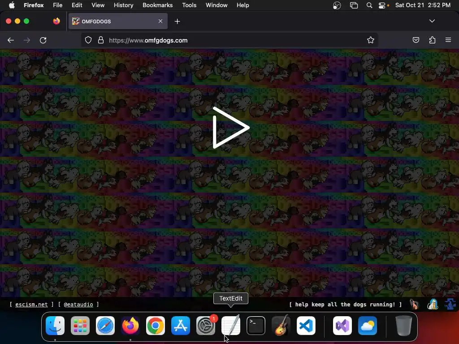
Task: Click the screen mirroring menu bar icon
Action: (354, 5)
